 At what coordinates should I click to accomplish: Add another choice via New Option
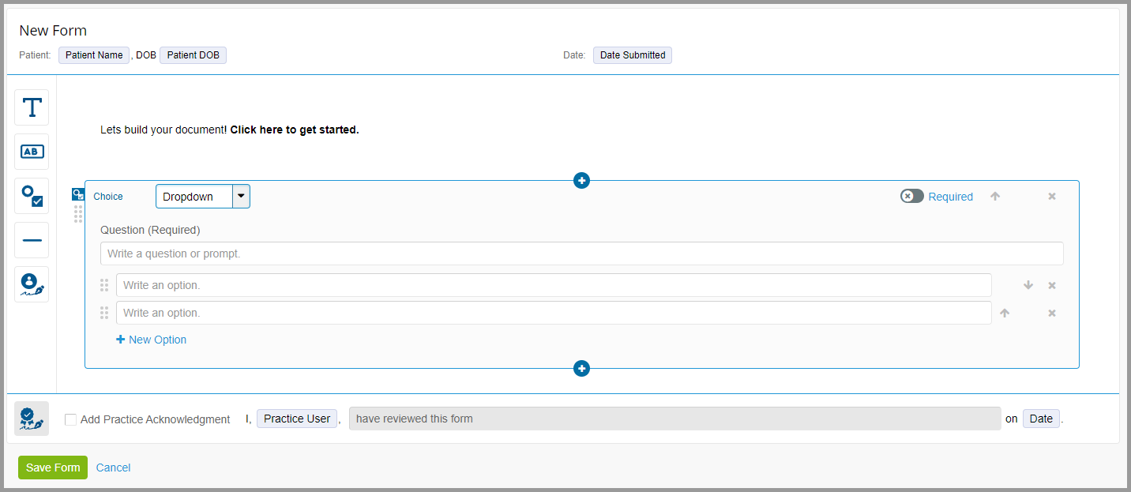tap(151, 339)
